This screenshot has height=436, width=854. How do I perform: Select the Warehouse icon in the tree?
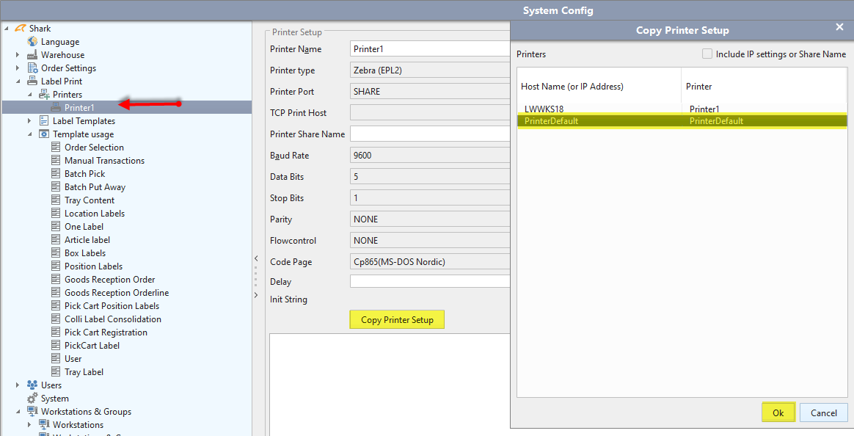coord(33,54)
